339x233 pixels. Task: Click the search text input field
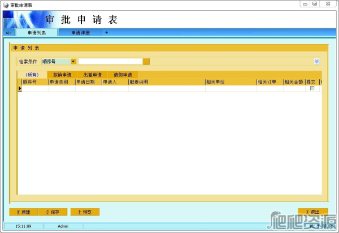110,62
